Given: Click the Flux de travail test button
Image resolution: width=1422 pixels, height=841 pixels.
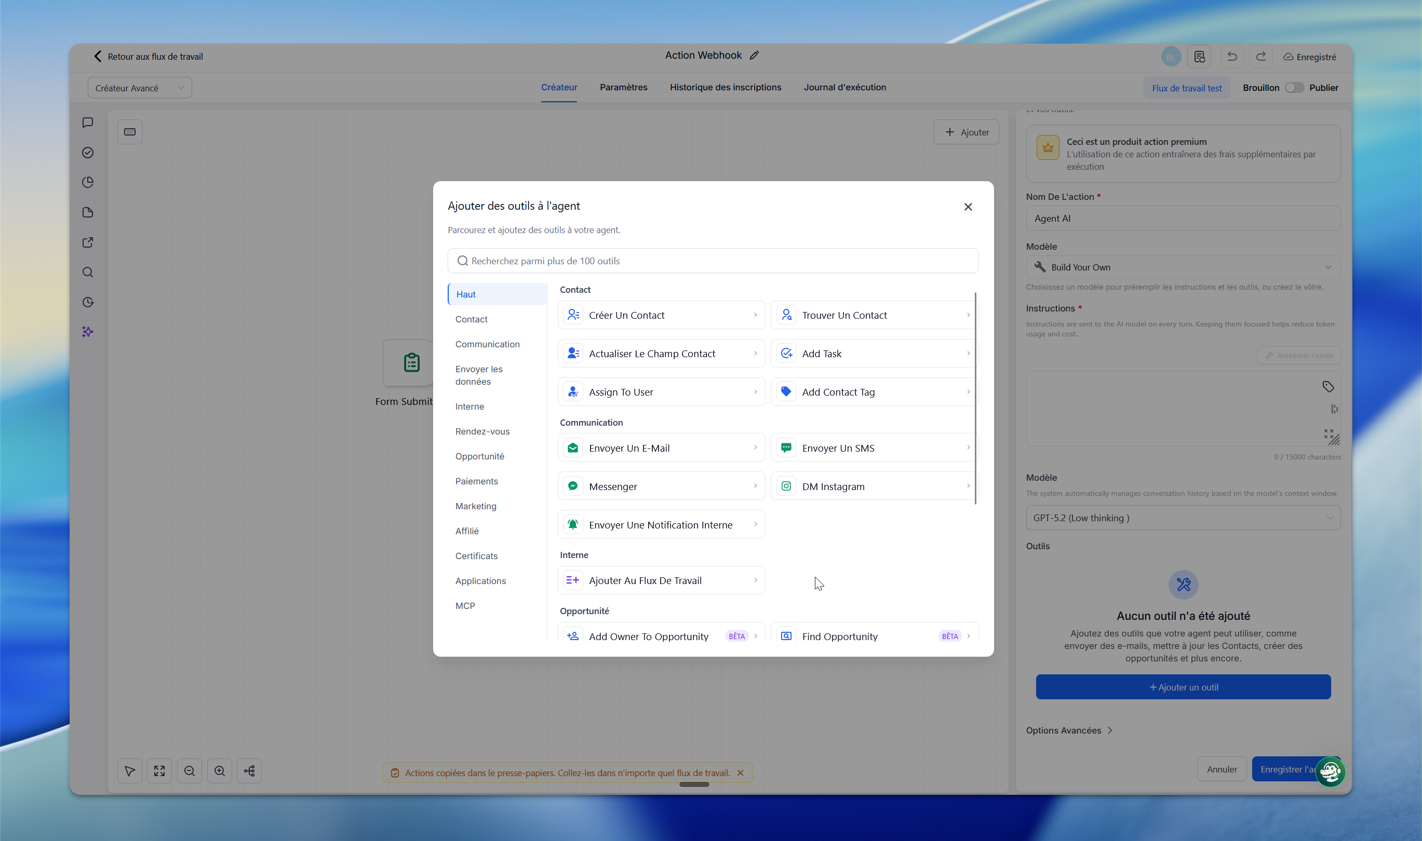Looking at the screenshot, I should (1187, 88).
